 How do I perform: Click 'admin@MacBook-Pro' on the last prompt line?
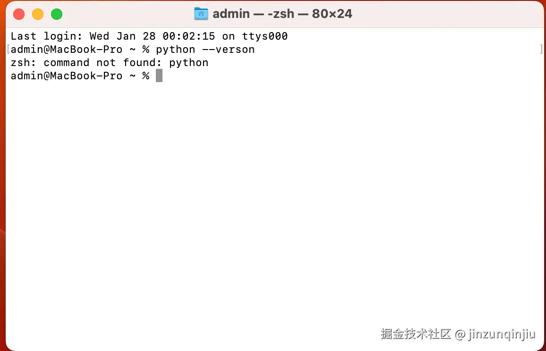point(67,76)
